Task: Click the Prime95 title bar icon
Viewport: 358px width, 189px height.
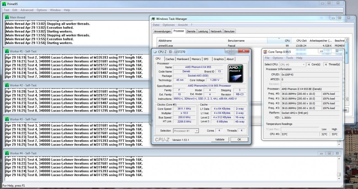Action: [x=4, y=4]
